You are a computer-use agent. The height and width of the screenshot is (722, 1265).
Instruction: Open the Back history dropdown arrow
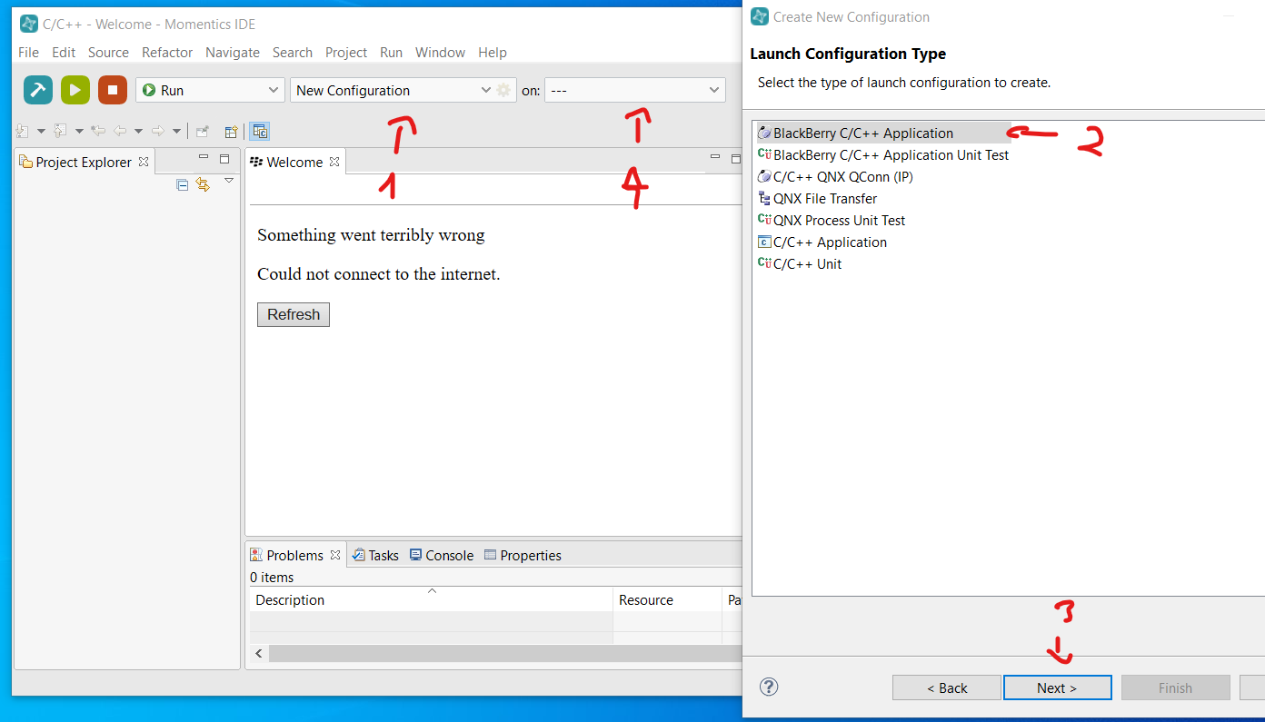pos(138,131)
